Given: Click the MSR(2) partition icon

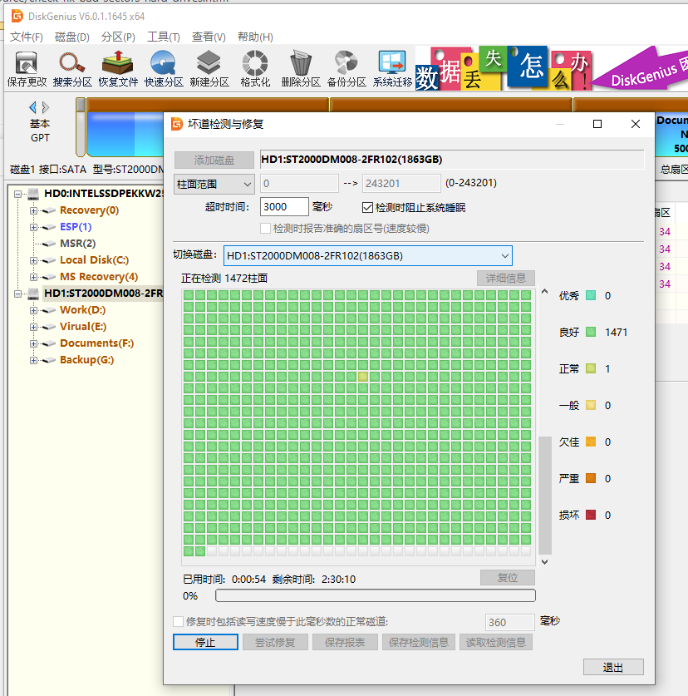Looking at the screenshot, I should tap(49, 244).
